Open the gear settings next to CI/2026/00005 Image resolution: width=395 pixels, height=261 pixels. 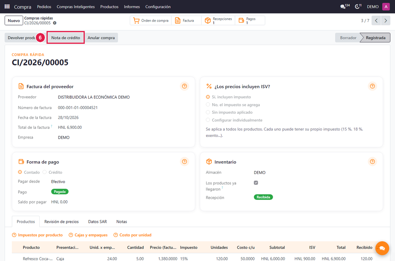coord(55,23)
